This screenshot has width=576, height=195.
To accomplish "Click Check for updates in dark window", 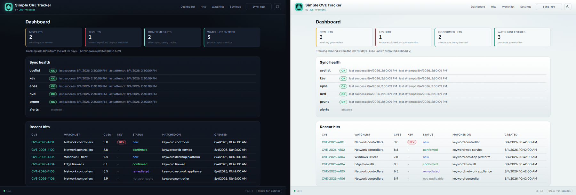I will 269,191.
